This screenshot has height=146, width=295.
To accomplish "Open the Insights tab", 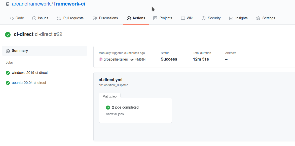I will click(238, 18).
